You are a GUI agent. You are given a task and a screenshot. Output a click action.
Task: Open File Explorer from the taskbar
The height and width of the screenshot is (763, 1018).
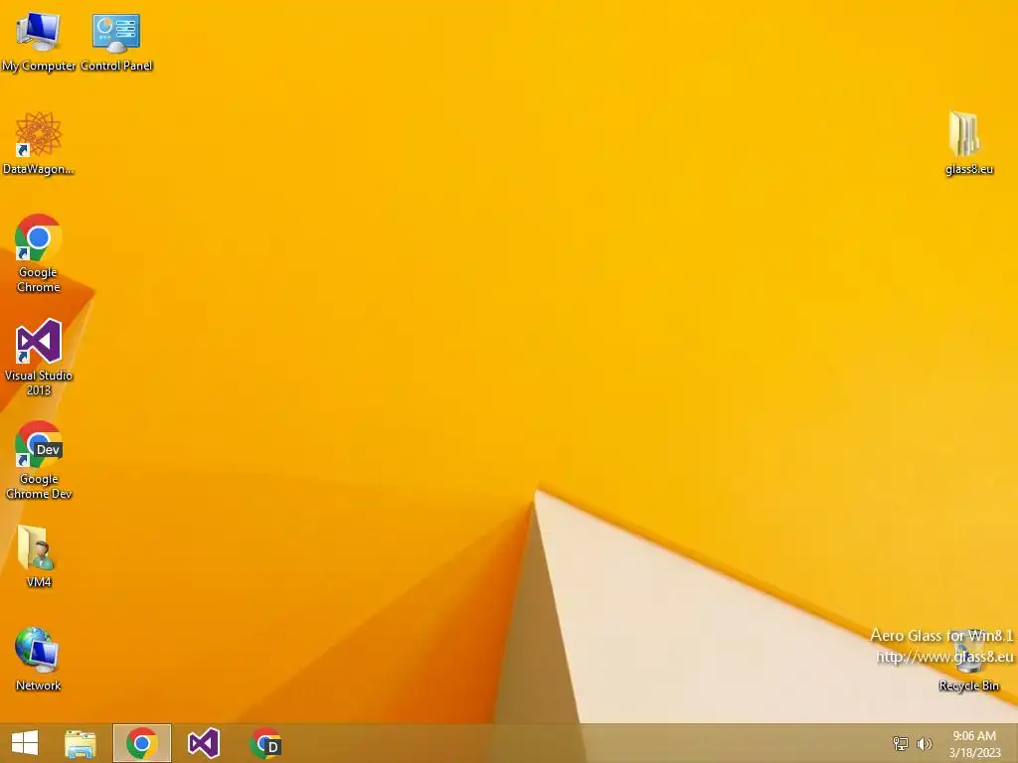(x=81, y=743)
